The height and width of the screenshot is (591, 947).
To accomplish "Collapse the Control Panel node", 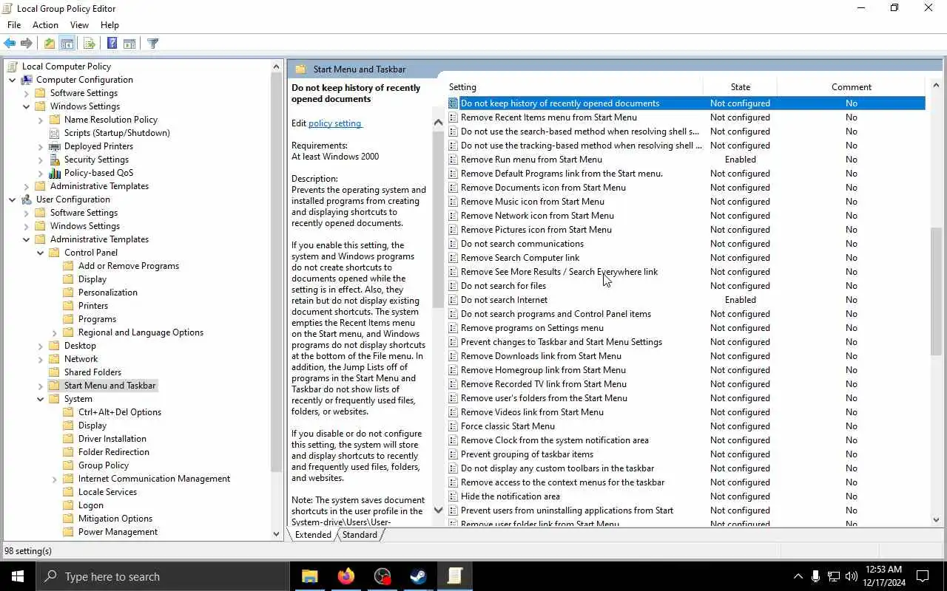I will (41, 253).
